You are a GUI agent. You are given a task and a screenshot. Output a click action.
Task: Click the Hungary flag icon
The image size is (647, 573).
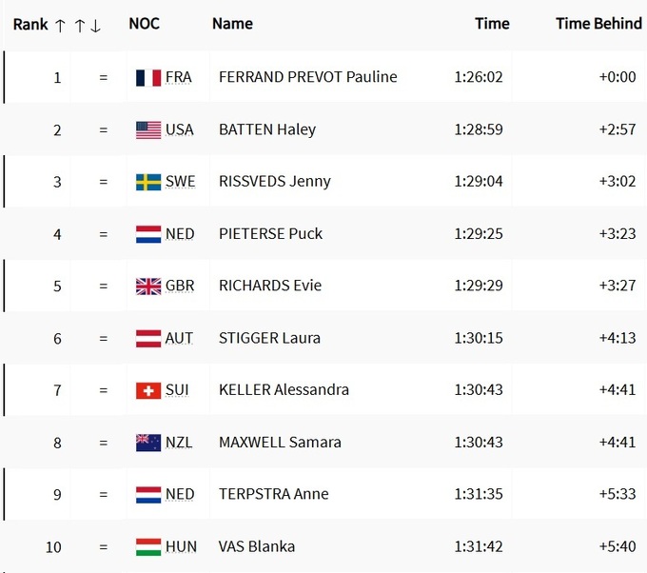tap(148, 546)
